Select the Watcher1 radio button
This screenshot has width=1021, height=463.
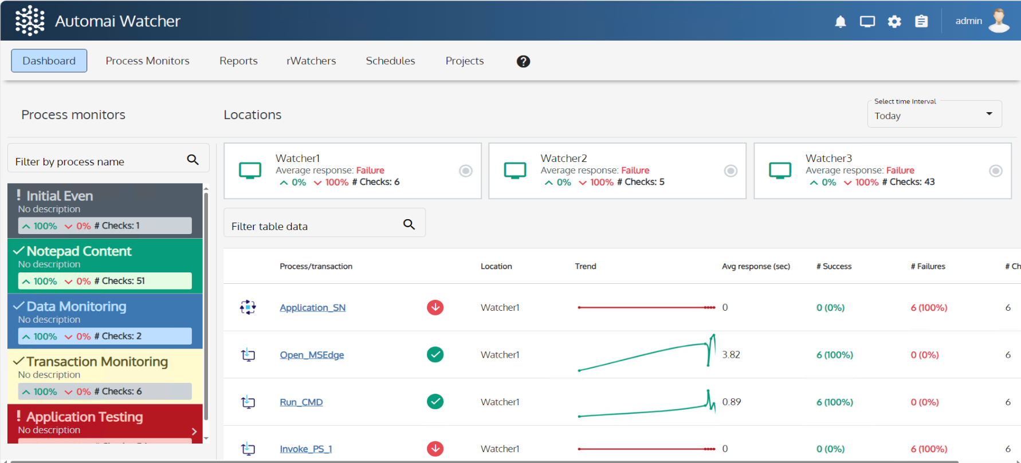466,171
